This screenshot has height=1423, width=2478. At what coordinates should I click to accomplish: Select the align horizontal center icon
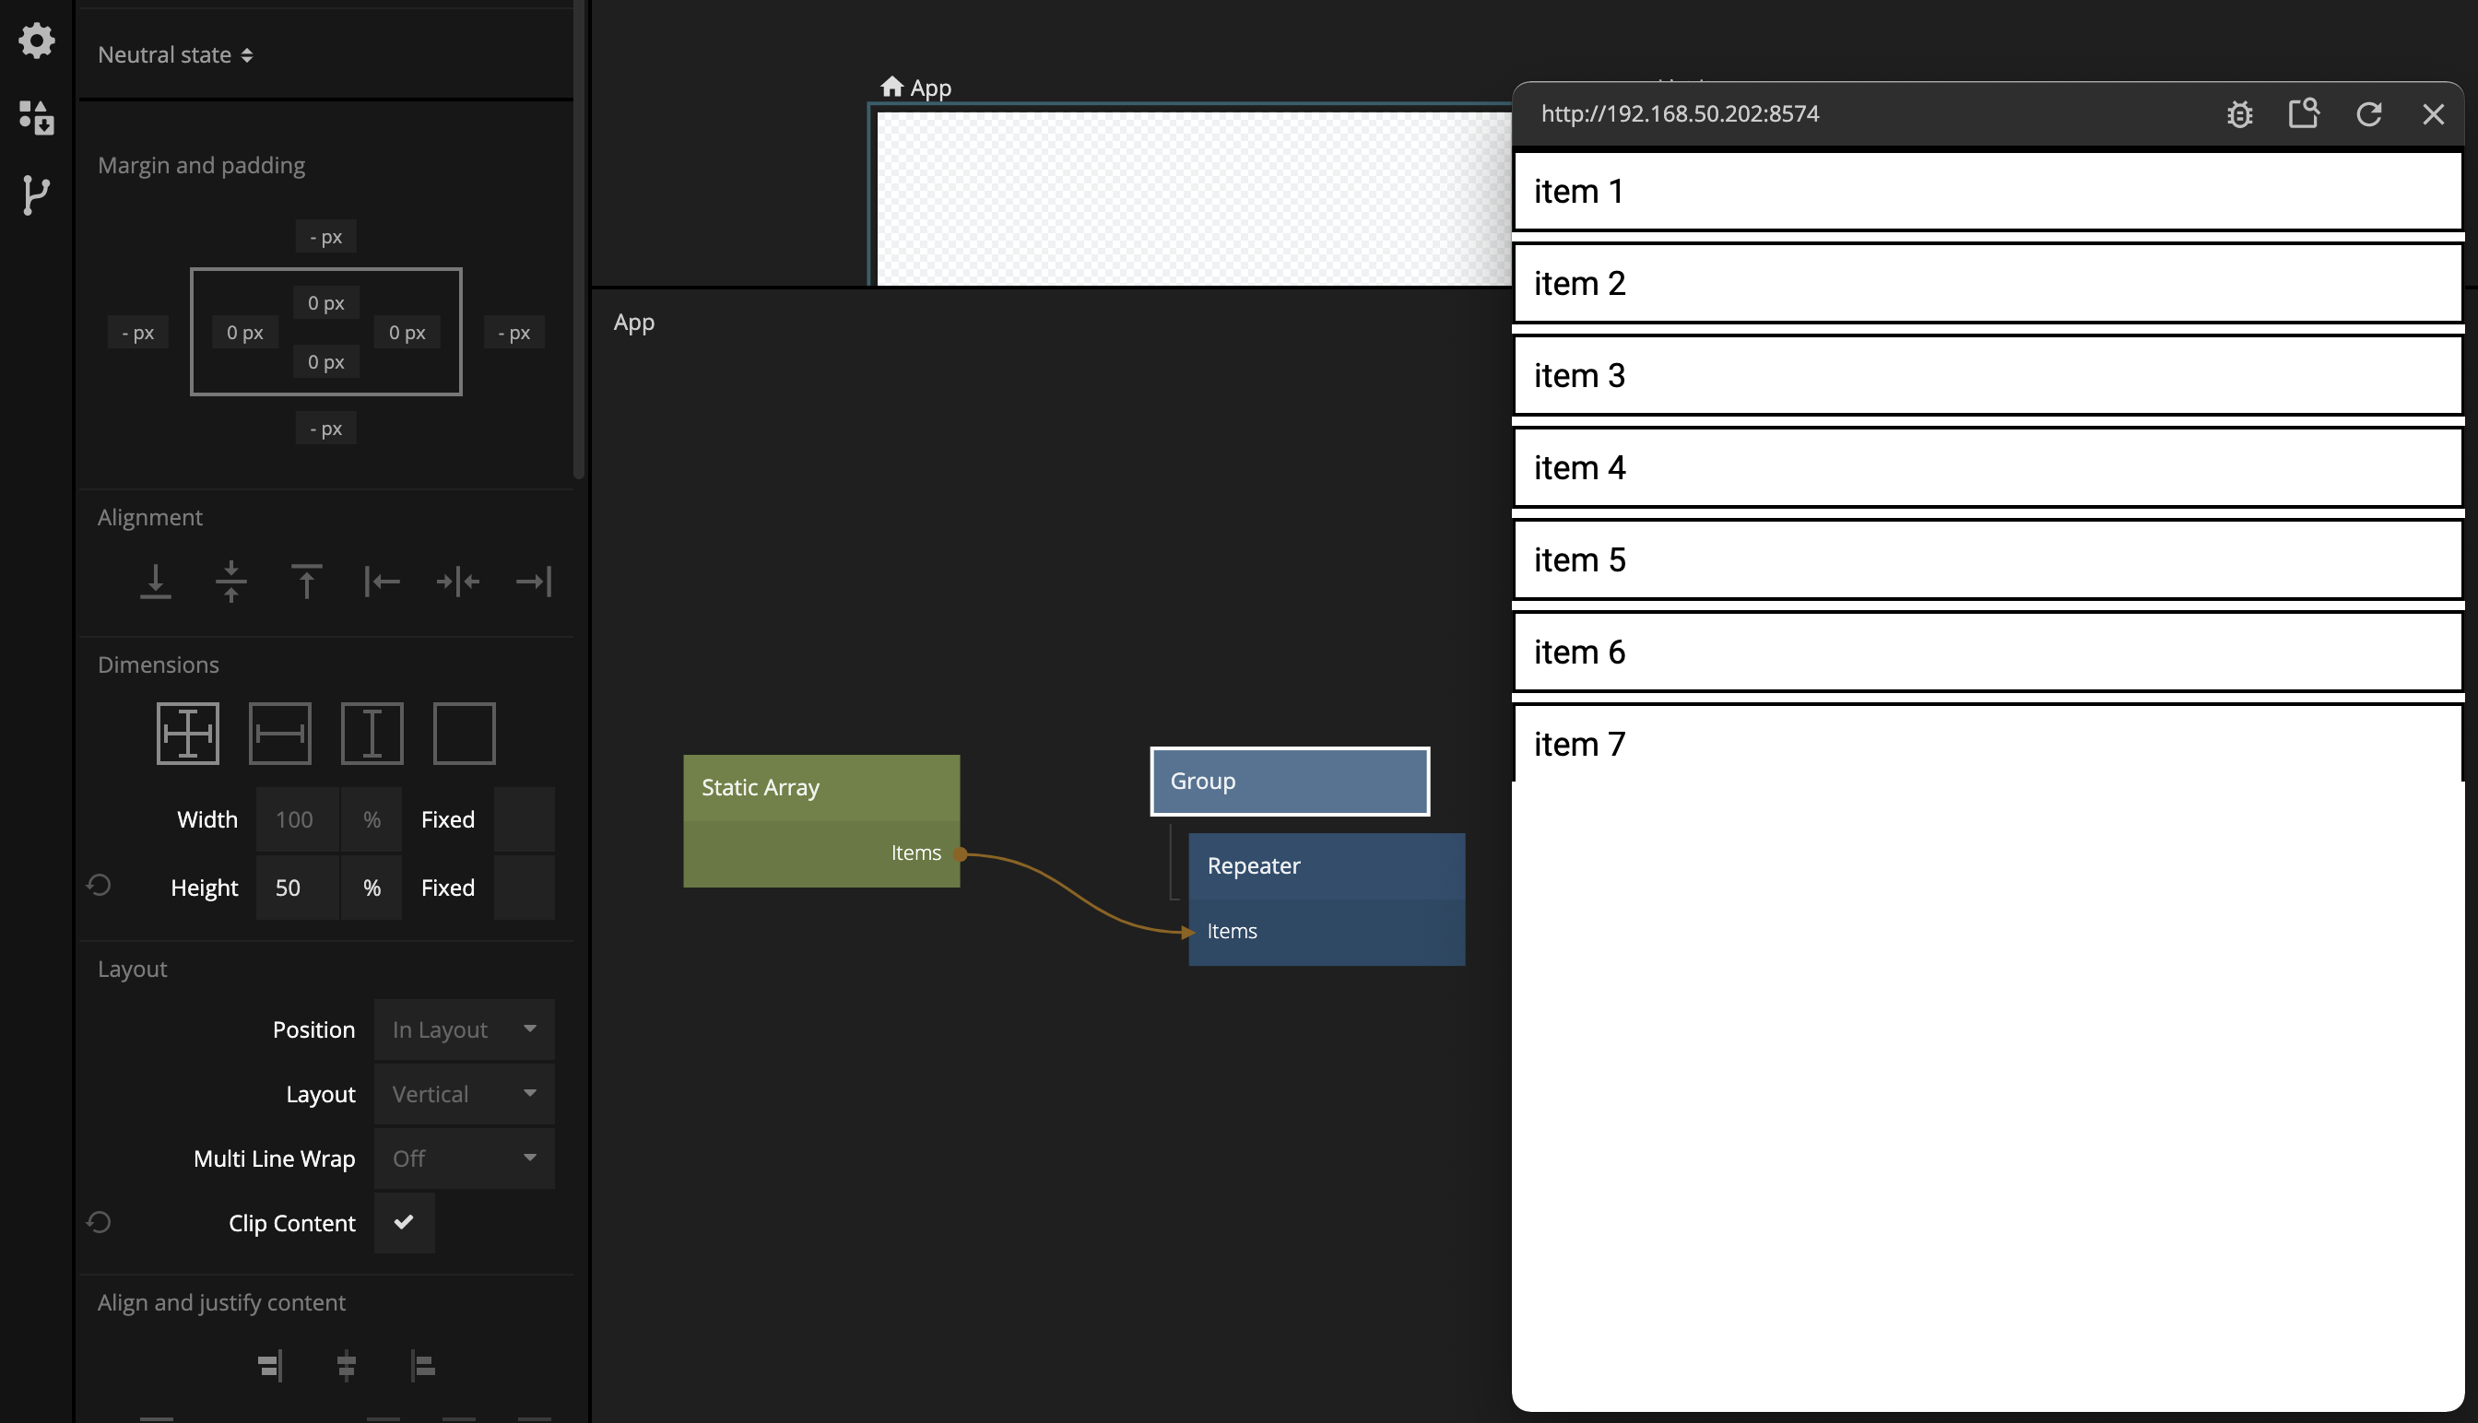tap(457, 582)
